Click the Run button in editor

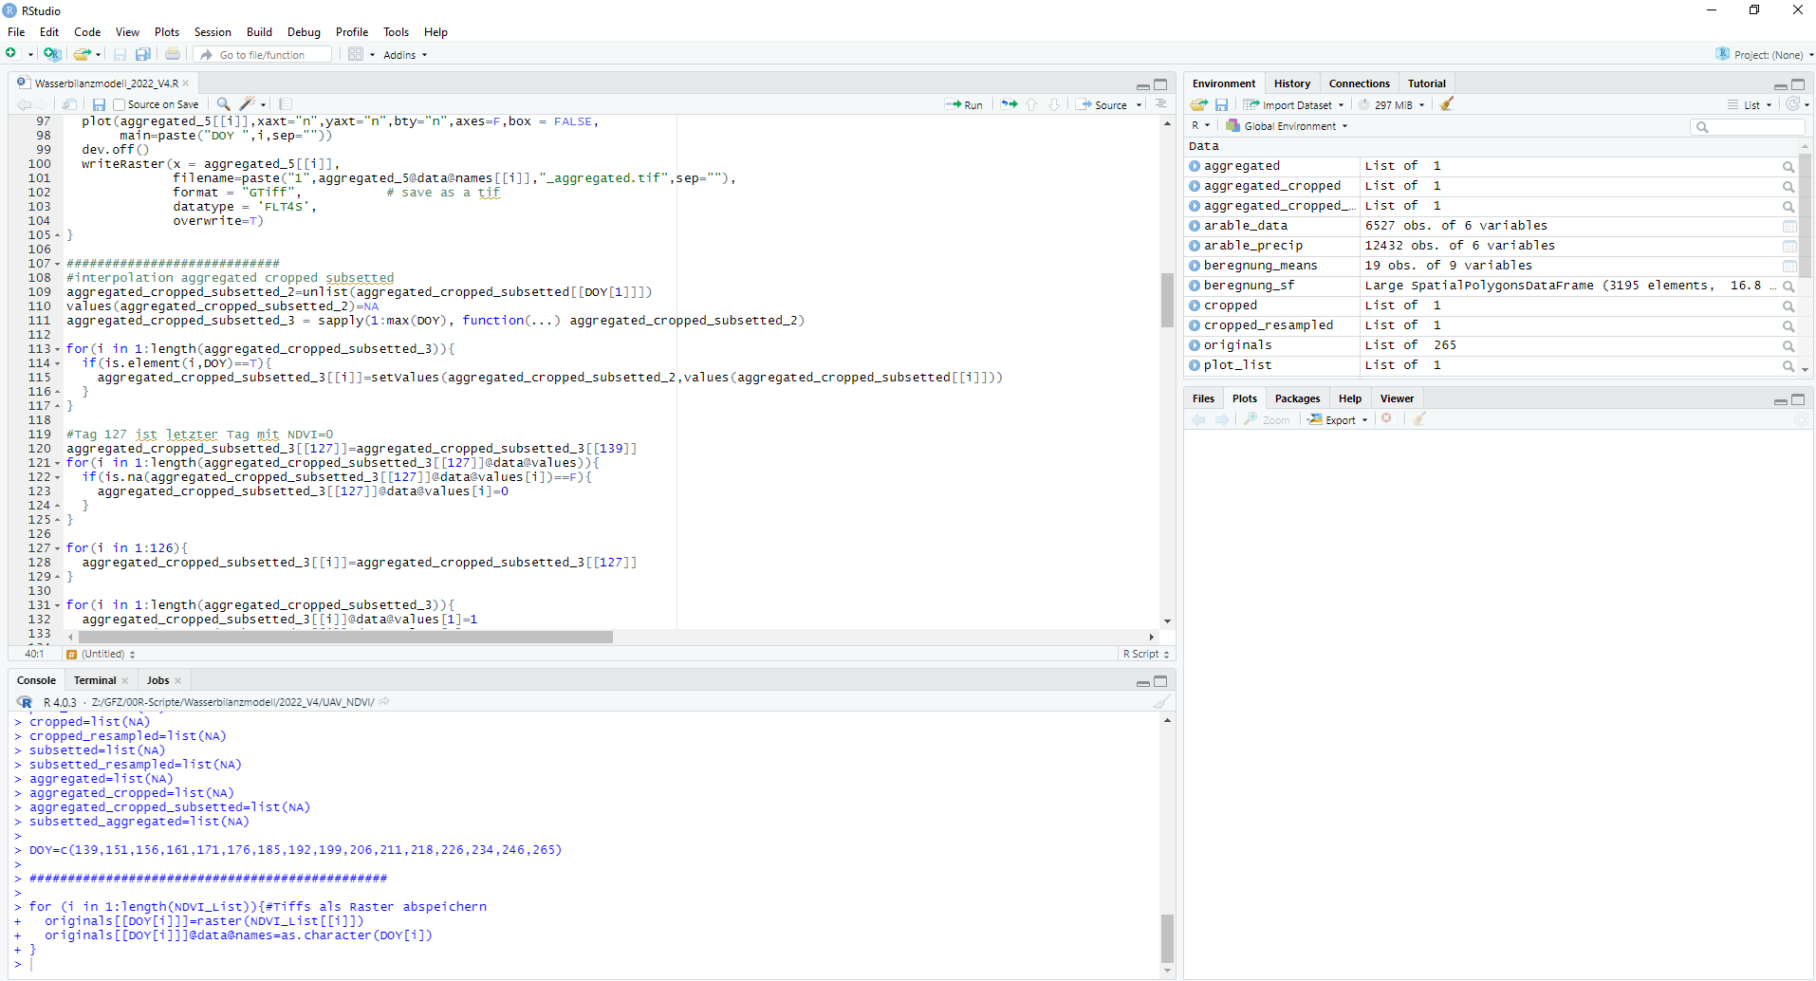(x=965, y=104)
